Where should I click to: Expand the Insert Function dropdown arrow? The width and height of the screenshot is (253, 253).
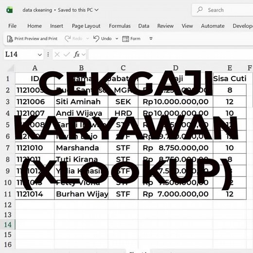(84, 54)
